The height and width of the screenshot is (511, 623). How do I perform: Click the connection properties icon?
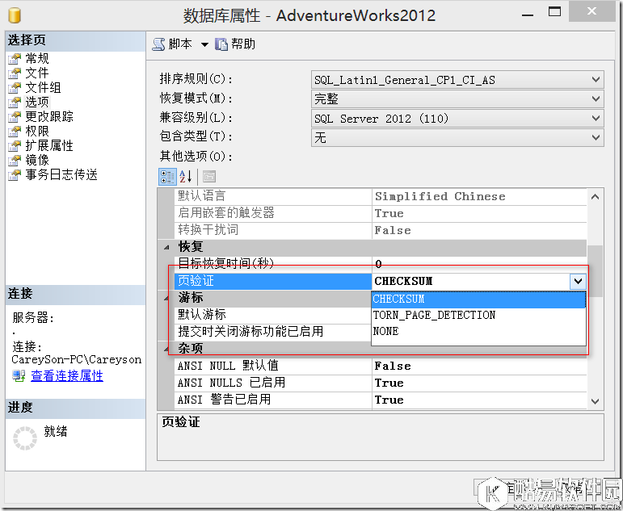point(19,375)
